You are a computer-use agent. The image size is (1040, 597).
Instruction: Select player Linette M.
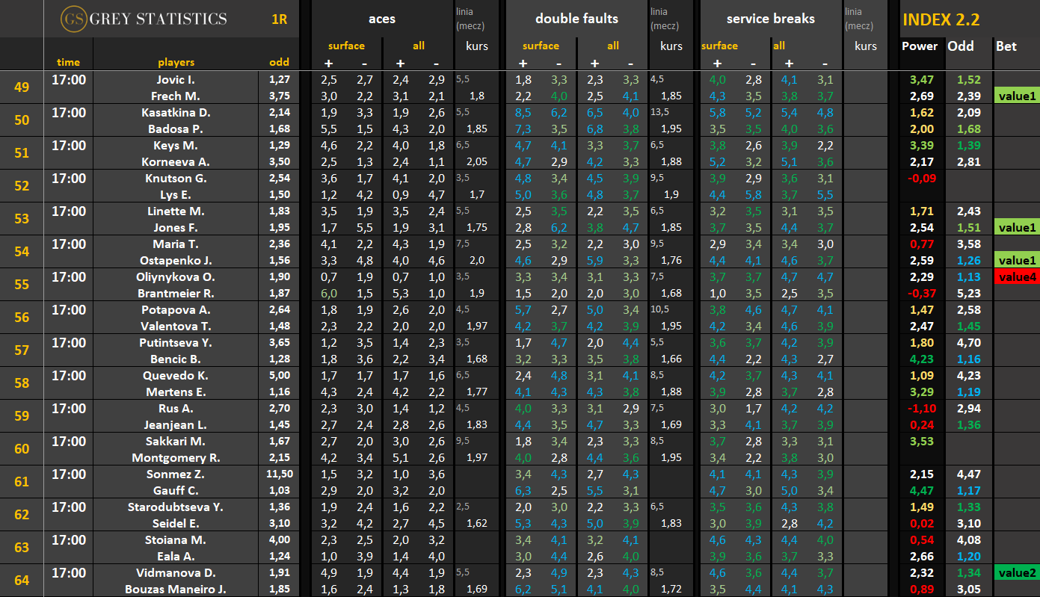176,211
